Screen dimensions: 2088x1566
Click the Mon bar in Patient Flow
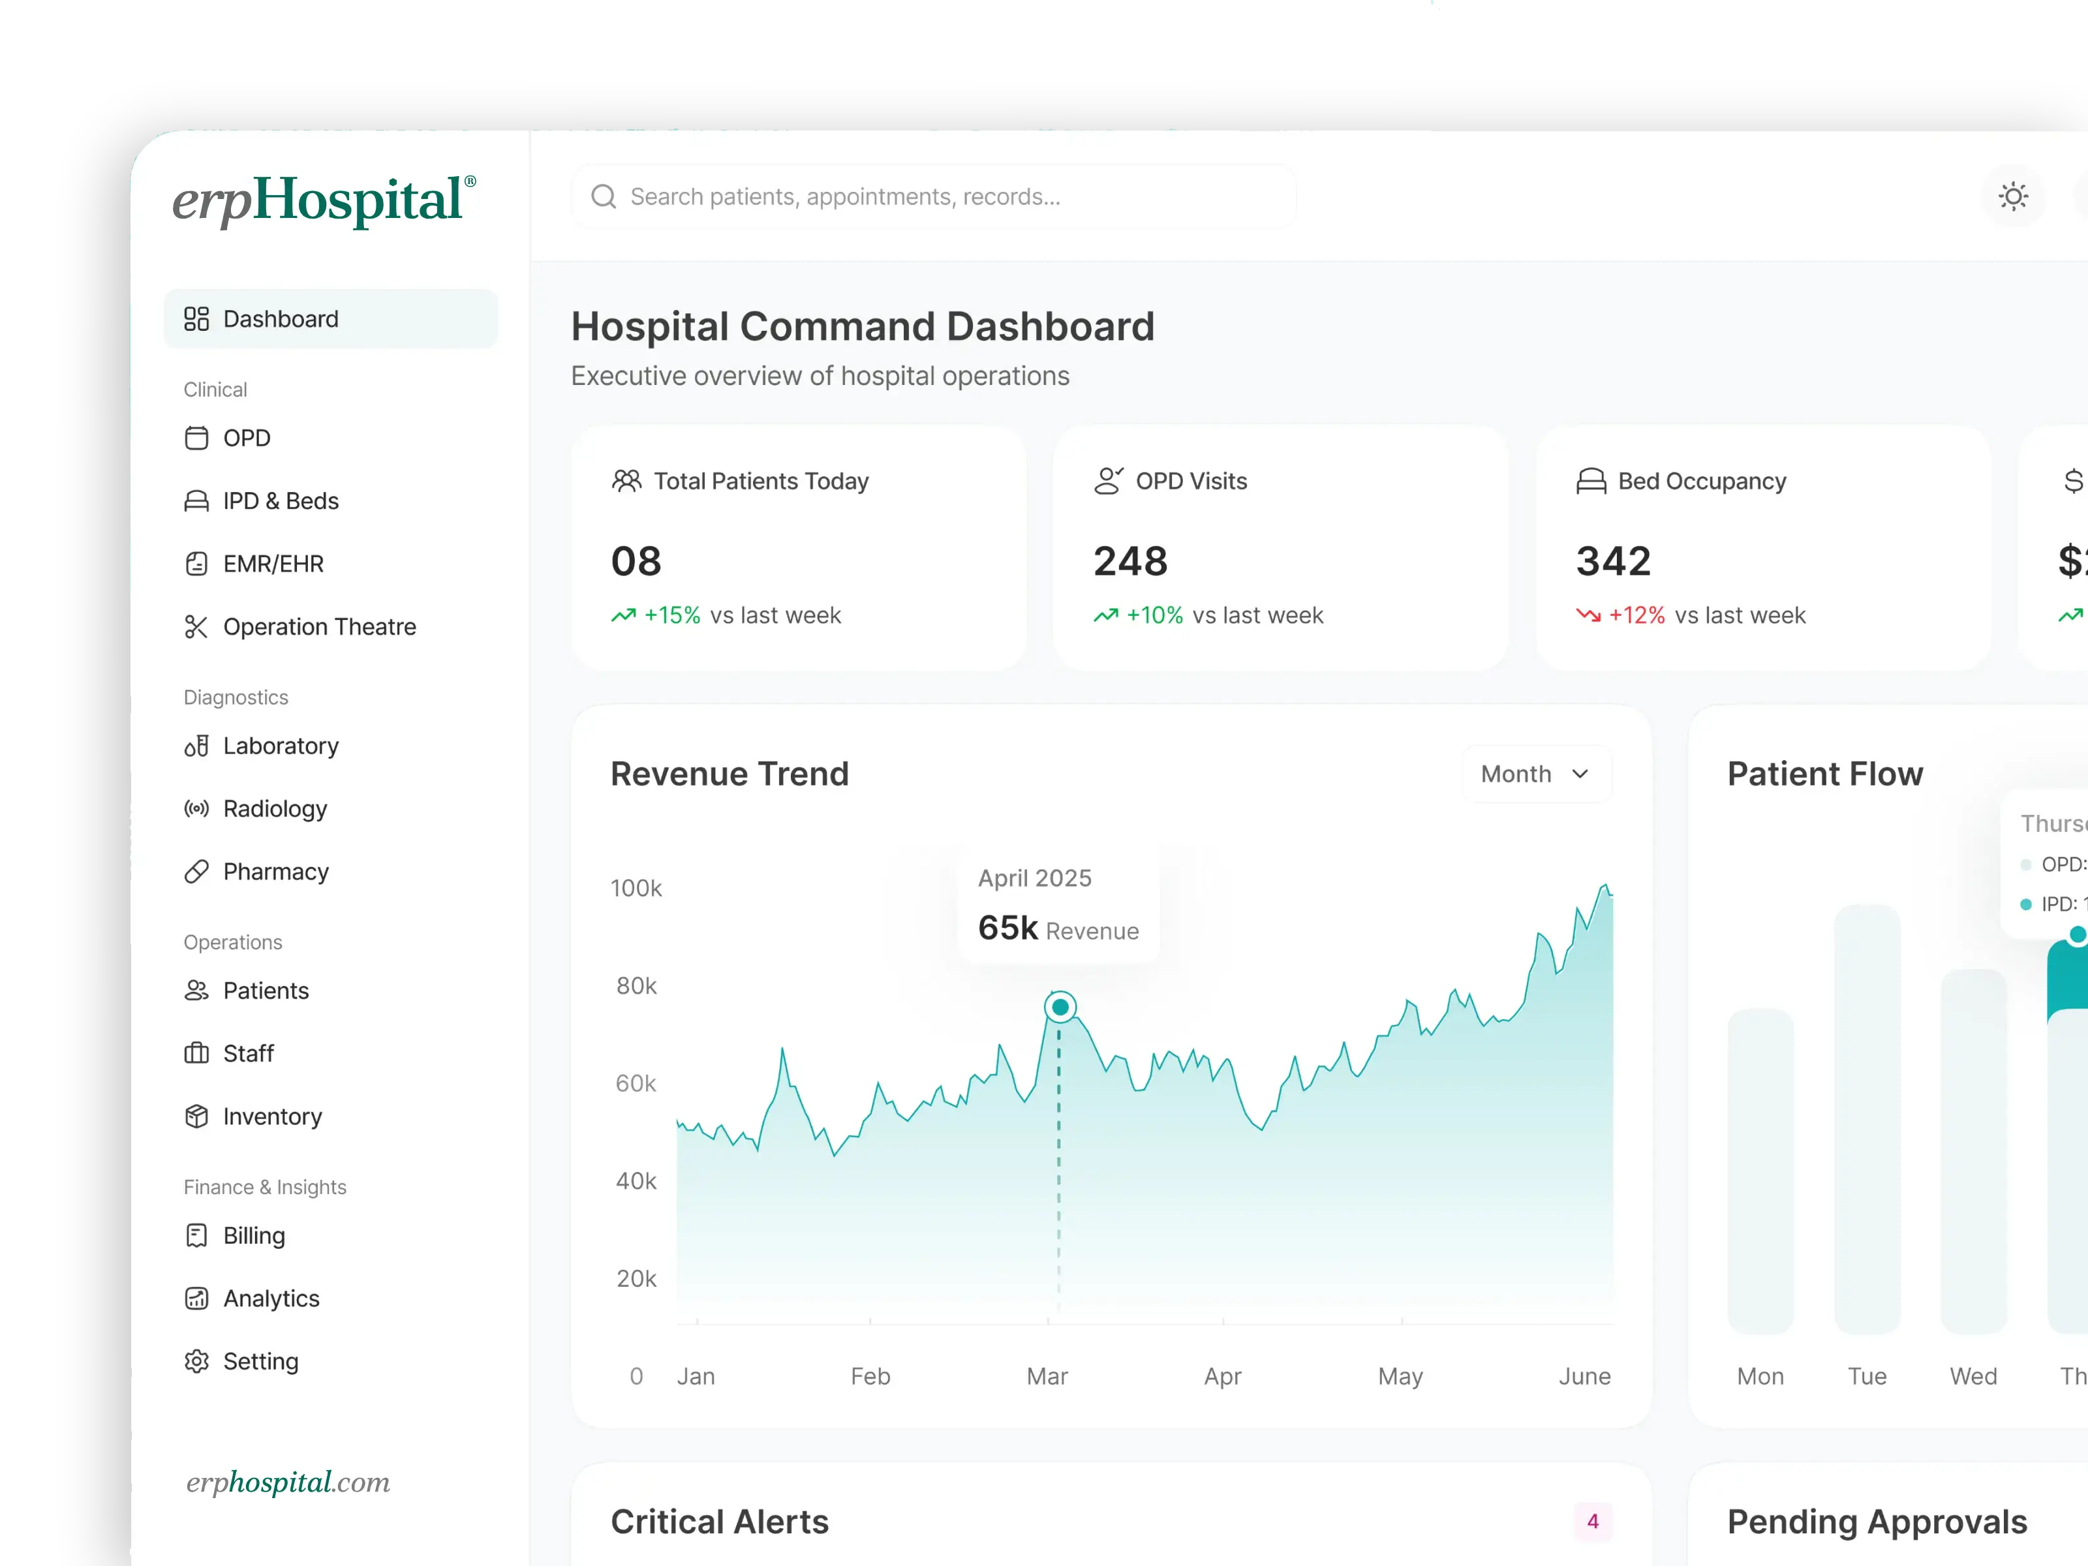tap(1760, 1171)
